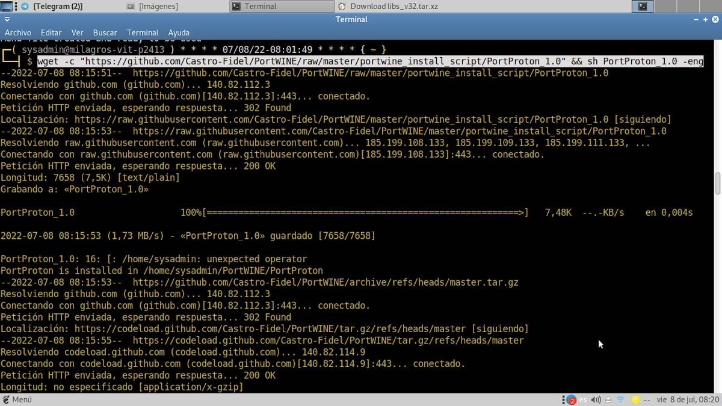This screenshot has height=406, width=722.
Task: Open the Terminal window menu arrow in titlebar
Action: point(6,19)
